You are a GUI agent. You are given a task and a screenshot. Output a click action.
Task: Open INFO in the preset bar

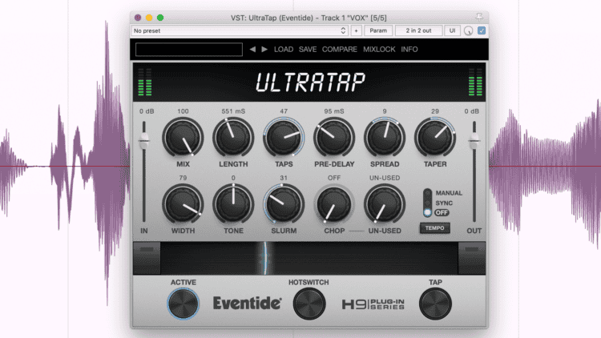409,50
